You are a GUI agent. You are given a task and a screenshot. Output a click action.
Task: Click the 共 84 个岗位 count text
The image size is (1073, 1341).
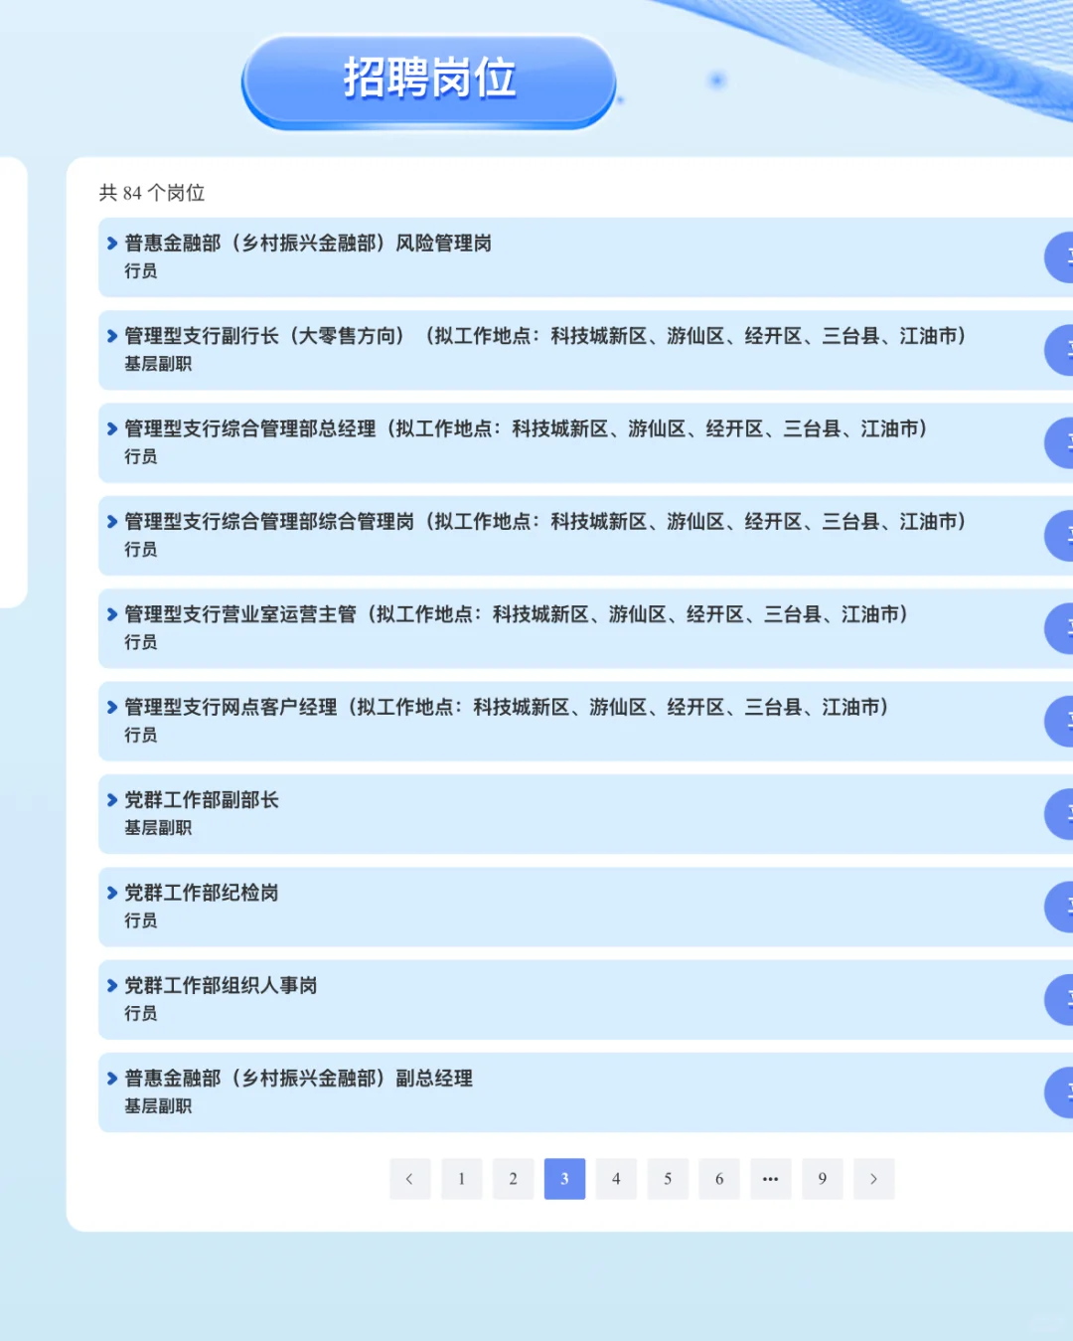152,193
